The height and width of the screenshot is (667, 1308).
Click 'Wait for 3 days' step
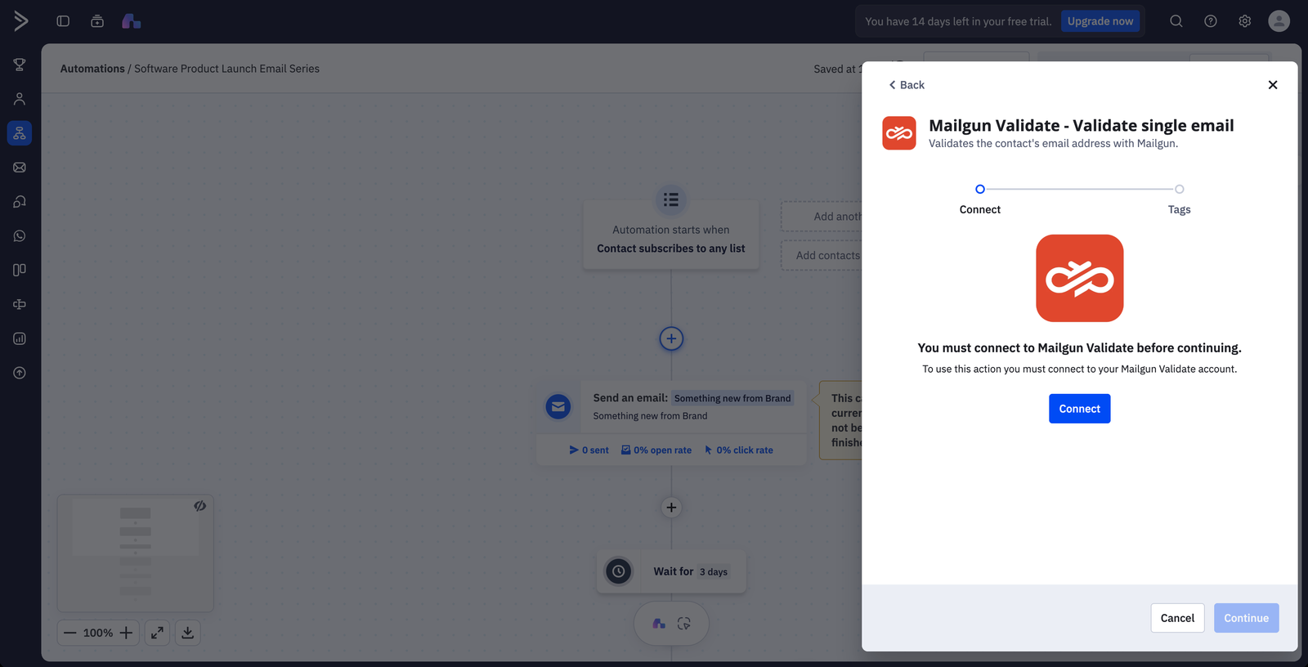pyautogui.click(x=671, y=571)
